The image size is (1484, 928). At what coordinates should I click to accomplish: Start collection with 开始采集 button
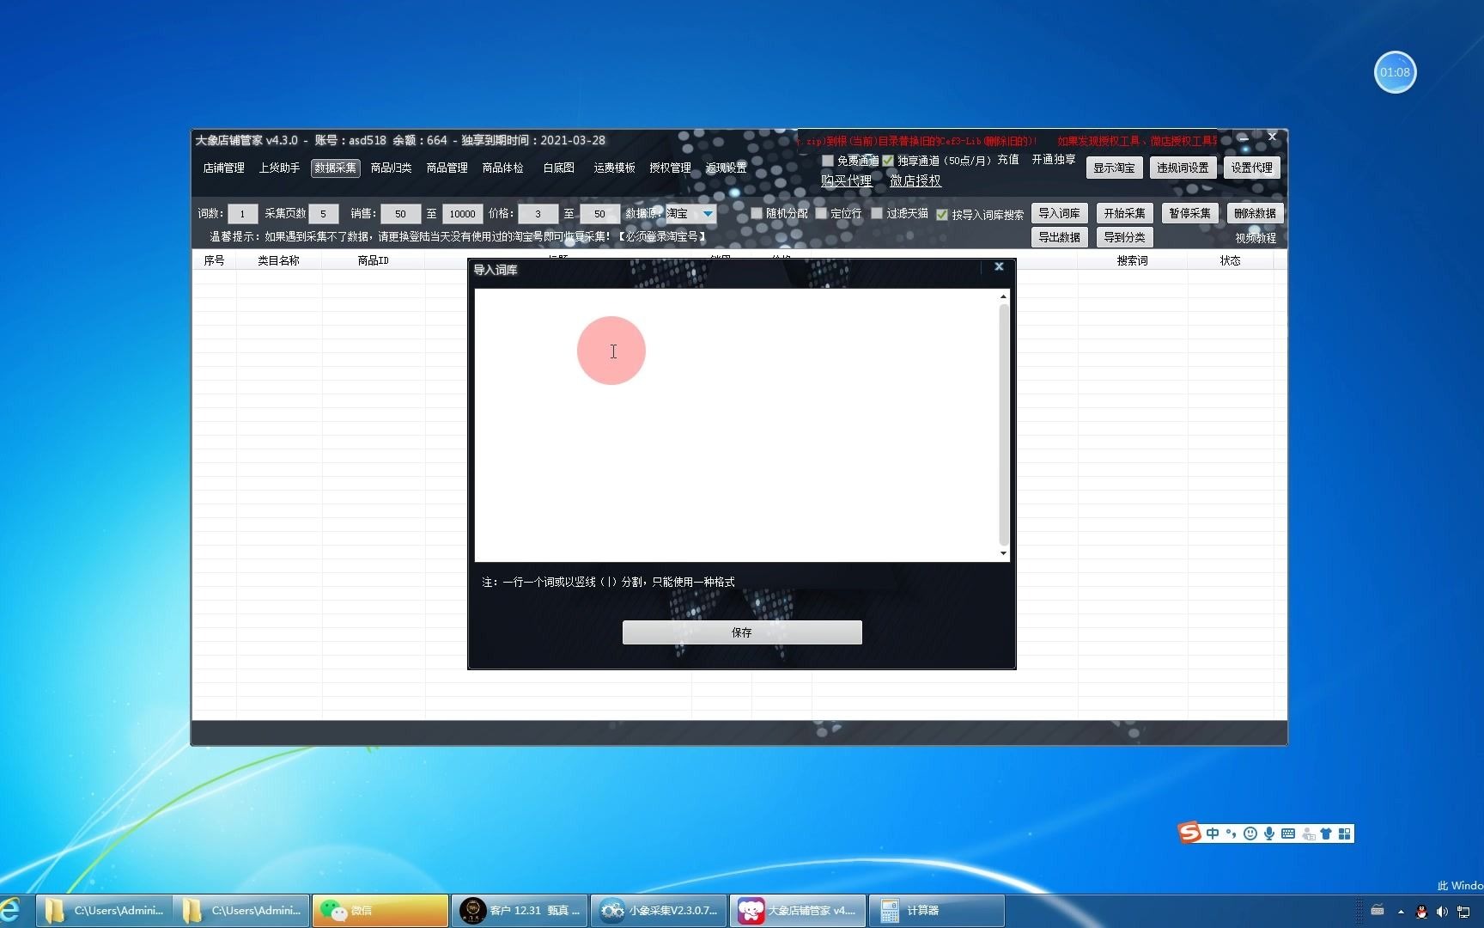(x=1124, y=213)
